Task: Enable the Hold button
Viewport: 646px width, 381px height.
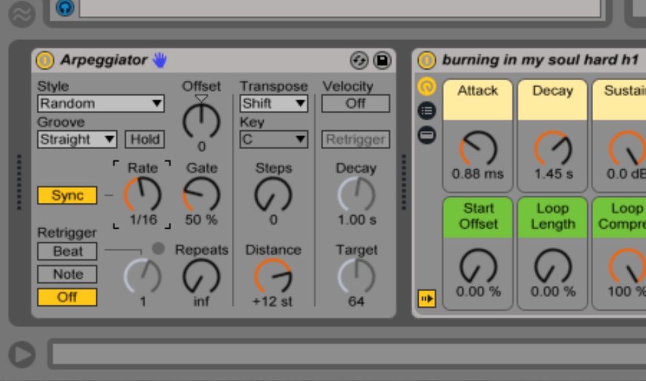Action: [145, 139]
